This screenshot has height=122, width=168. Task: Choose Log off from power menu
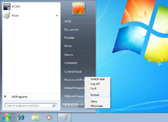98,84
